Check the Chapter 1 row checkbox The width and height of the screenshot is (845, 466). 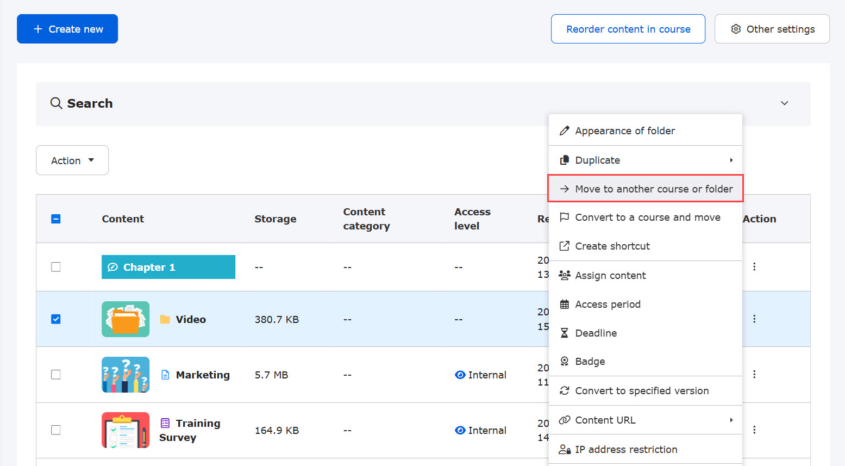56,267
